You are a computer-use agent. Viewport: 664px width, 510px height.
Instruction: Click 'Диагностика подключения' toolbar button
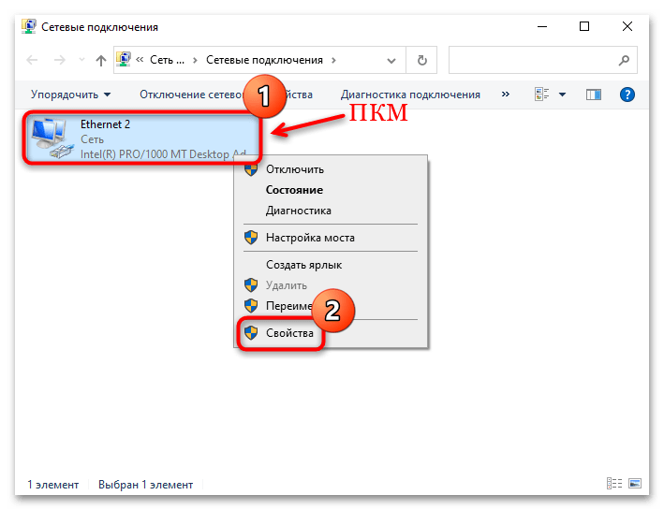pos(410,95)
